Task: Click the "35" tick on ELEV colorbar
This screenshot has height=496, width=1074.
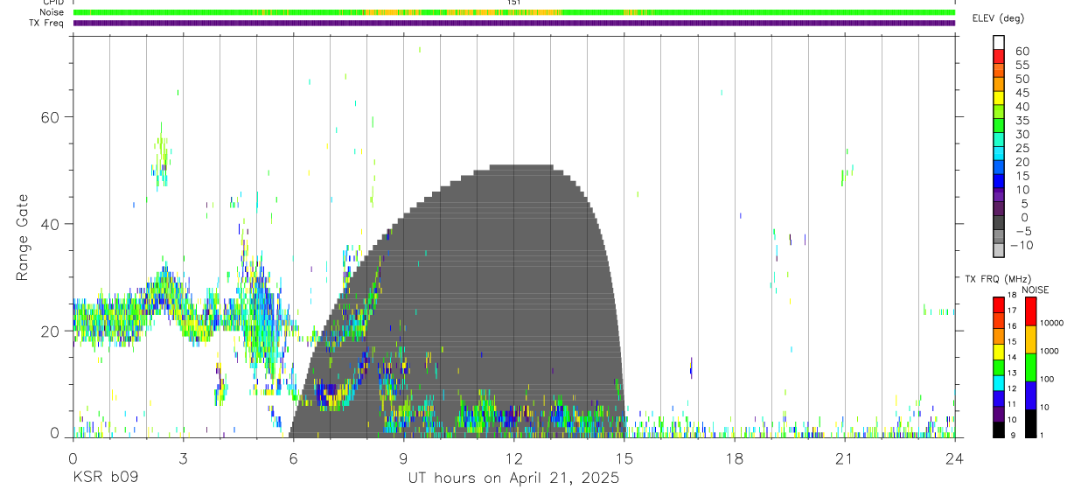Action: [1022, 121]
